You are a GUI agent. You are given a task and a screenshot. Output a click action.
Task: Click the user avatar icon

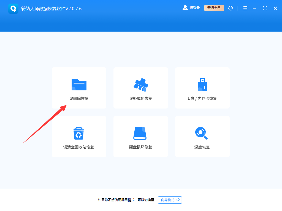click(185, 7)
